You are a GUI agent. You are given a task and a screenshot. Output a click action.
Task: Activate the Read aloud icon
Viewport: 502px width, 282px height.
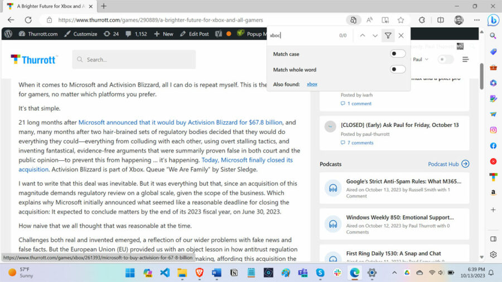369,20
